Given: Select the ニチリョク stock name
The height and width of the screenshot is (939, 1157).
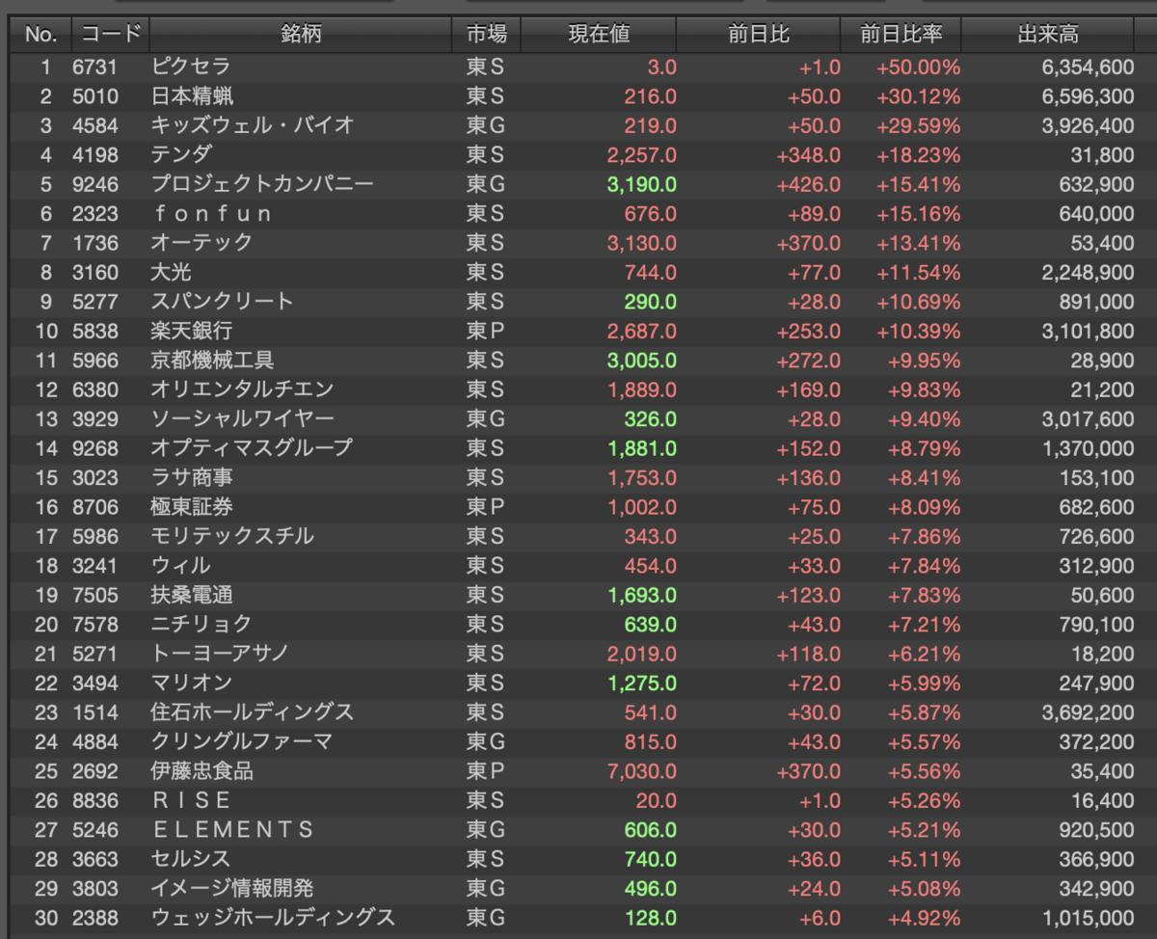Looking at the screenshot, I should click(202, 624).
